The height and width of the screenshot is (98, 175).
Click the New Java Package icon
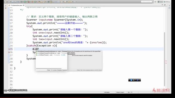pos(32,2)
